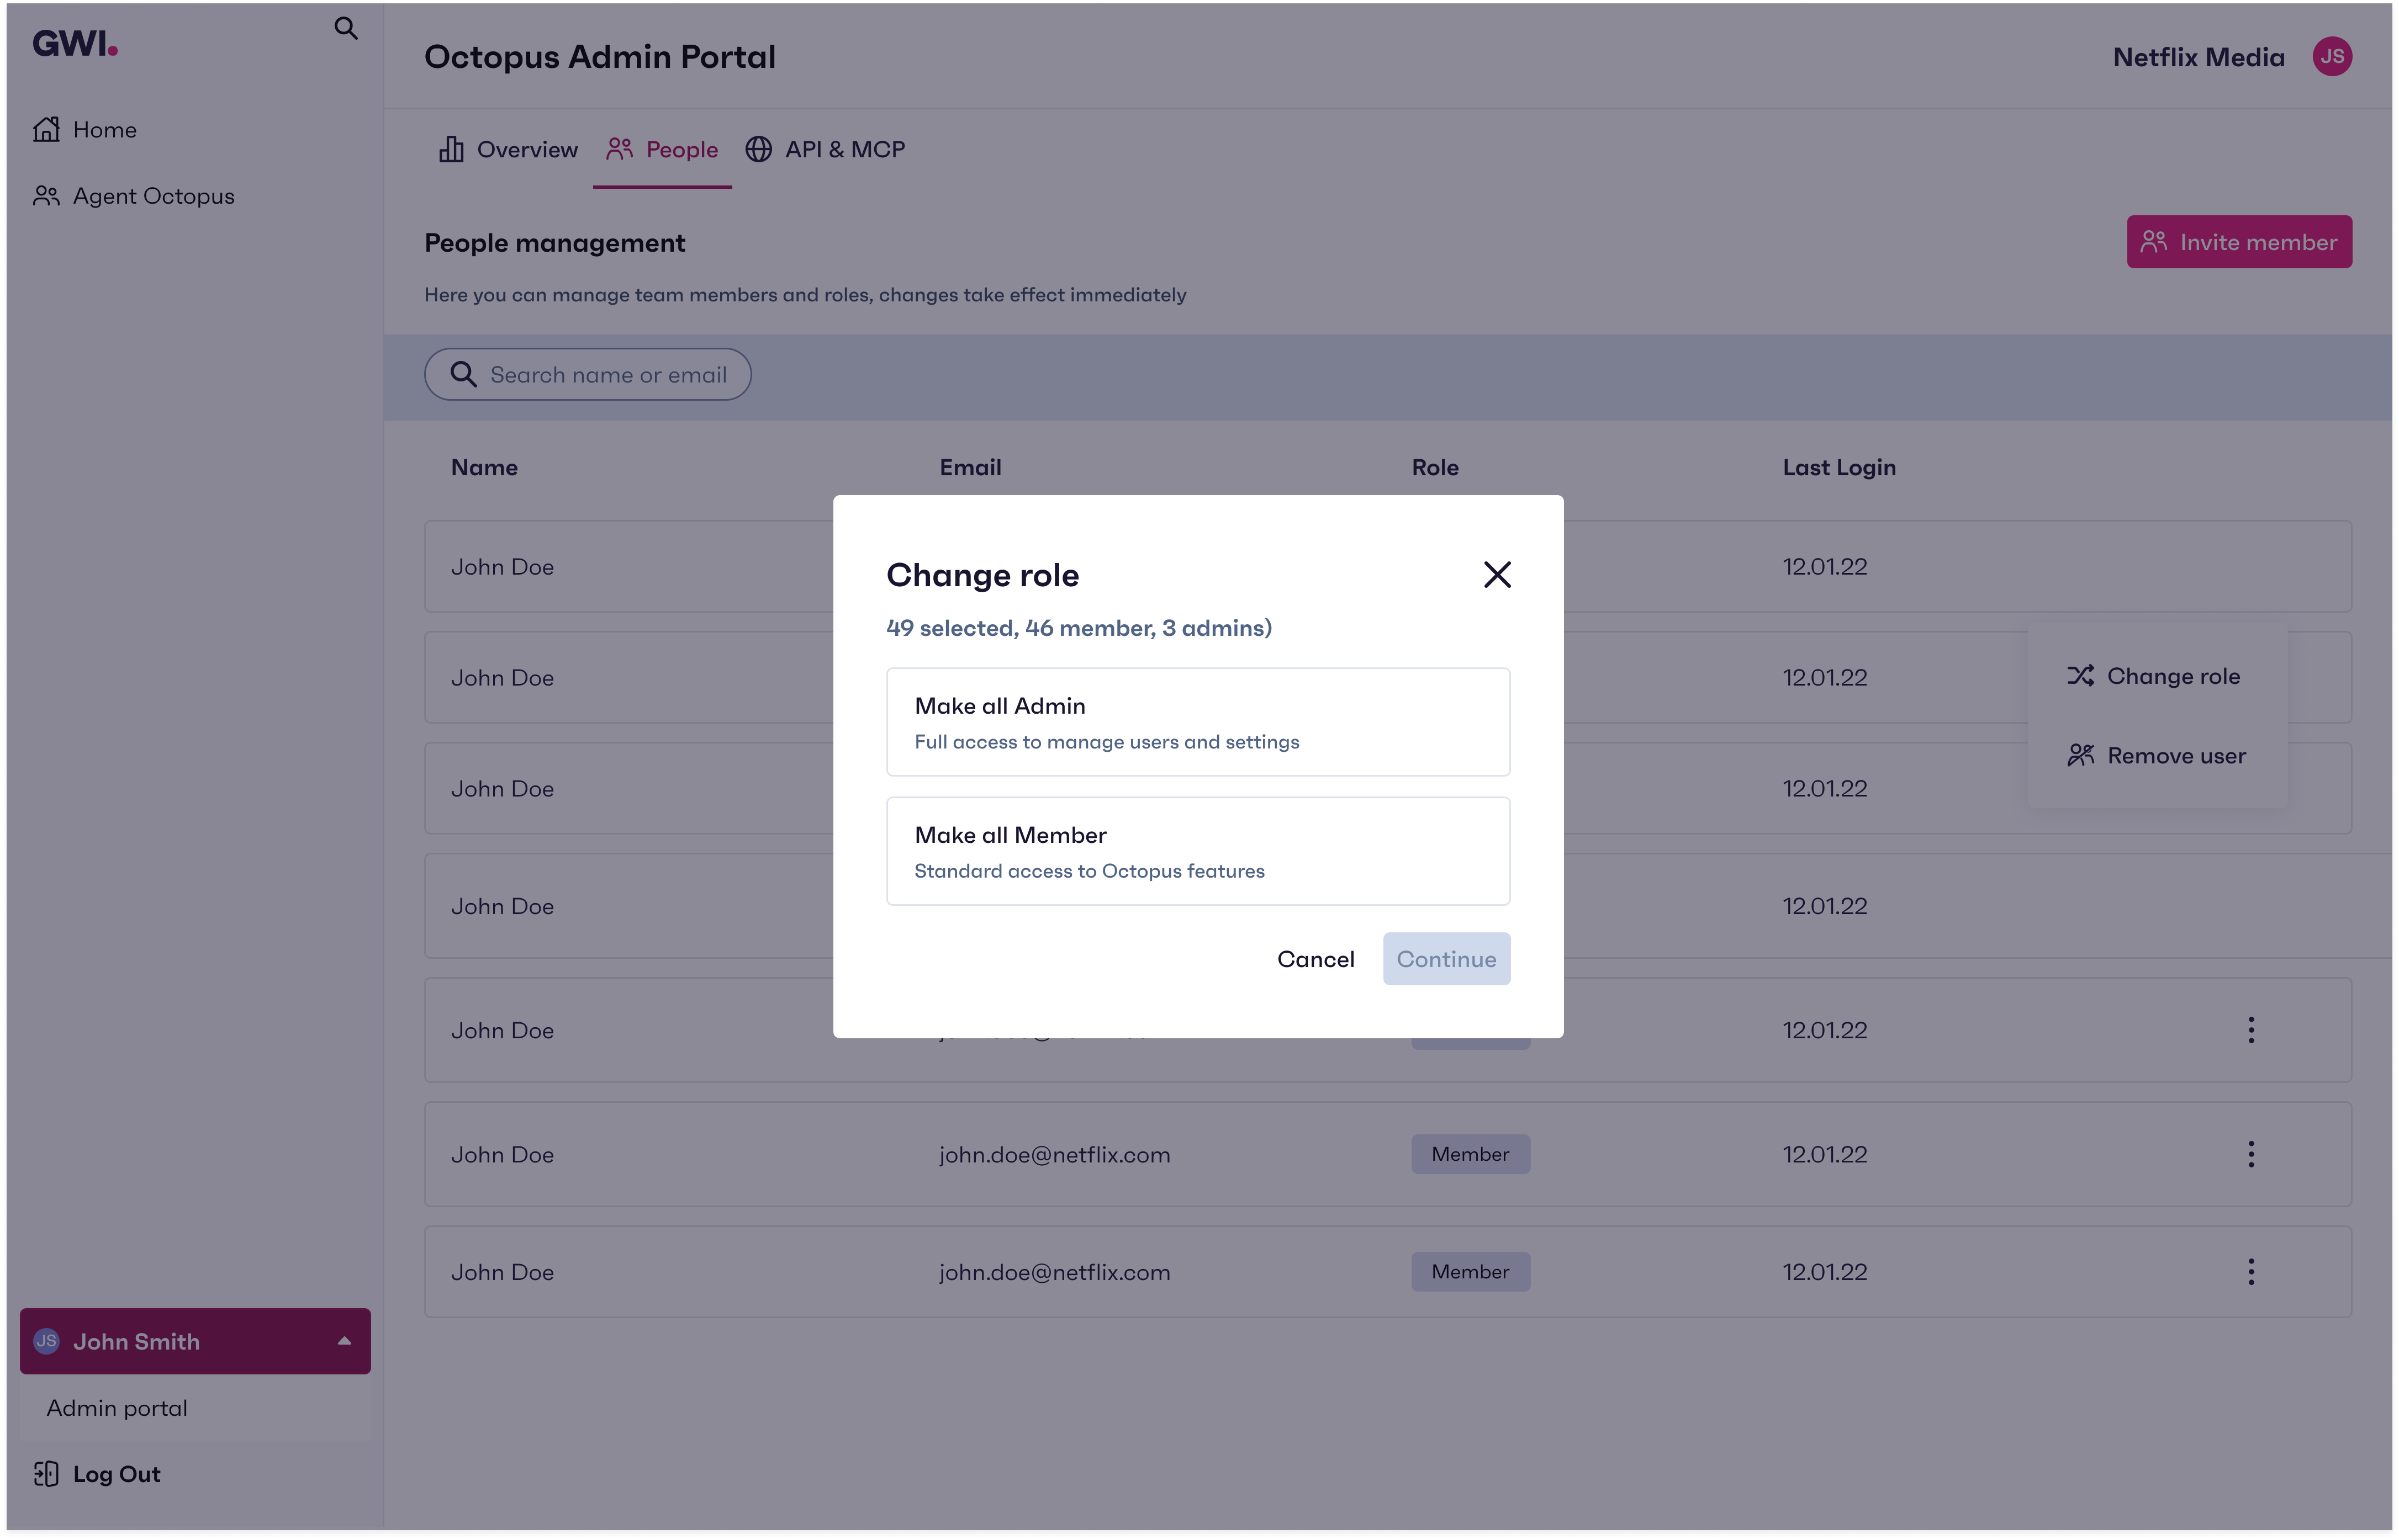Switch to the Overview tab
Screen dimensions: 2399x1540
coord(508,149)
